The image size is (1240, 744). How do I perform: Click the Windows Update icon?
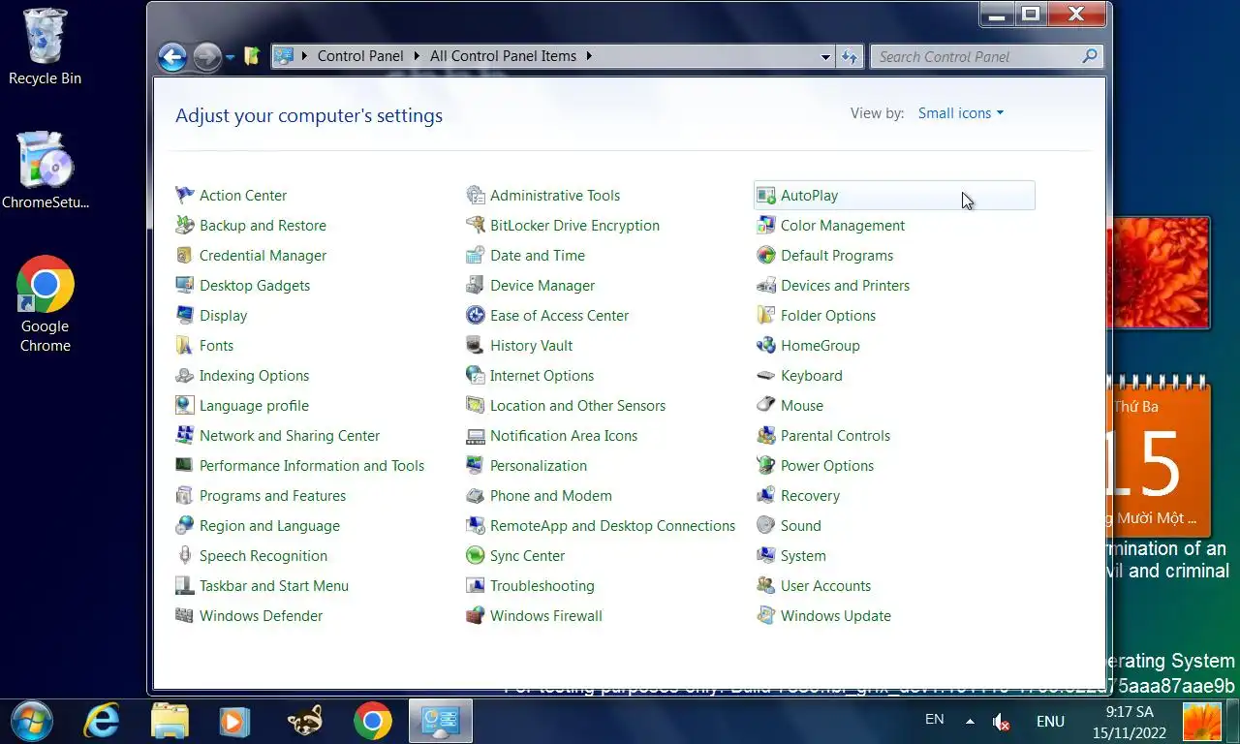click(x=765, y=616)
